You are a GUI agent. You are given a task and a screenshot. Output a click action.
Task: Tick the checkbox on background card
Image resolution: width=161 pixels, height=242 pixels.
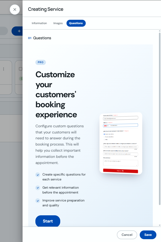pyautogui.click(x=21, y=69)
